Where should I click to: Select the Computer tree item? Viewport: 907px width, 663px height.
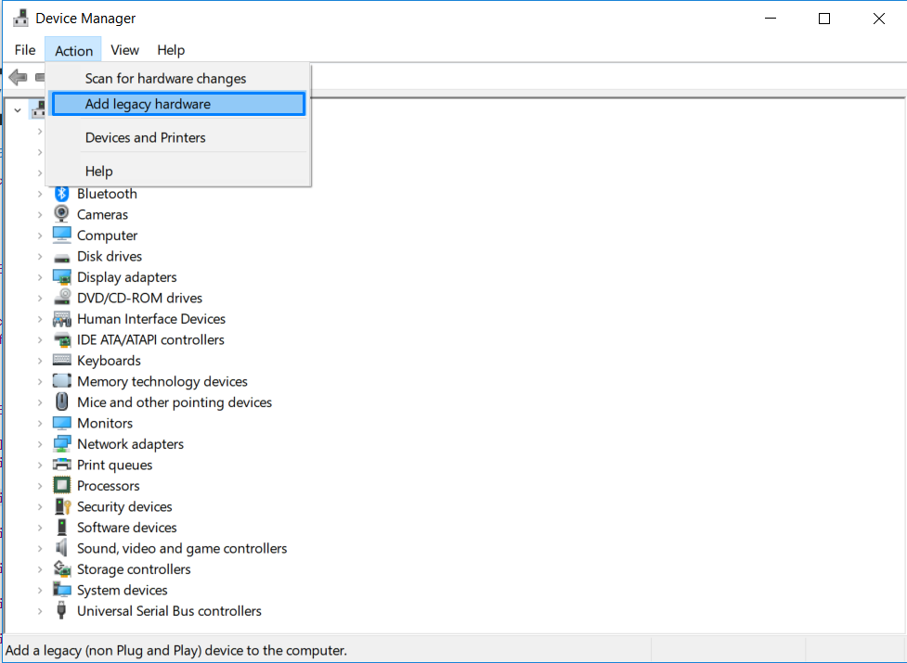(x=107, y=235)
